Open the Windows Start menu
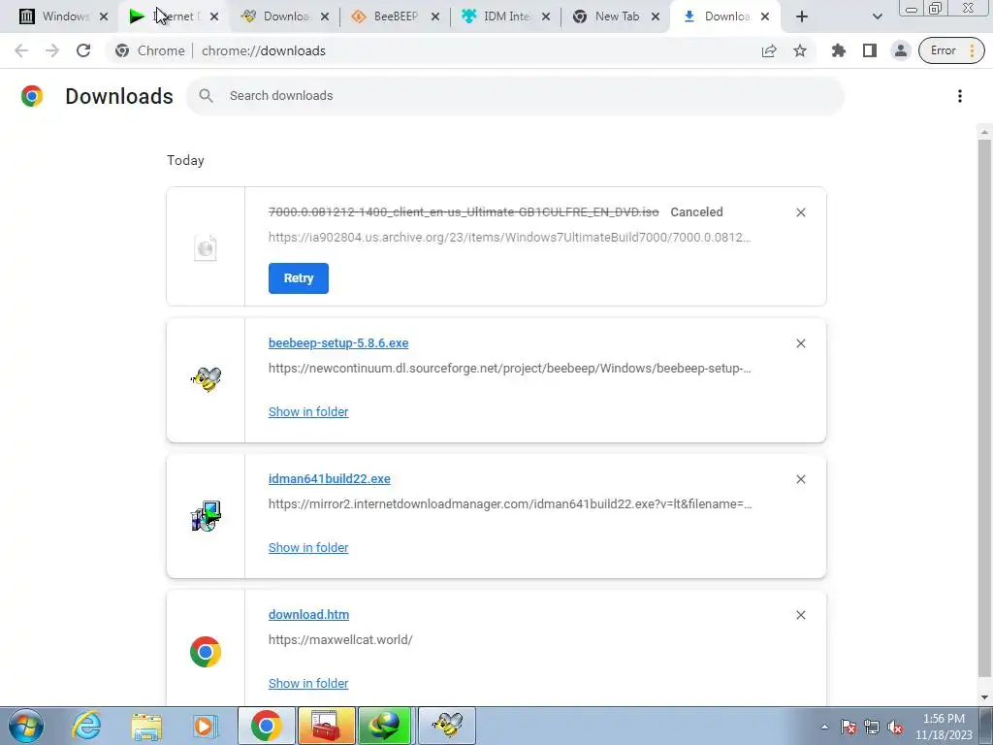The width and height of the screenshot is (993, 745). [x=25, y=726]
